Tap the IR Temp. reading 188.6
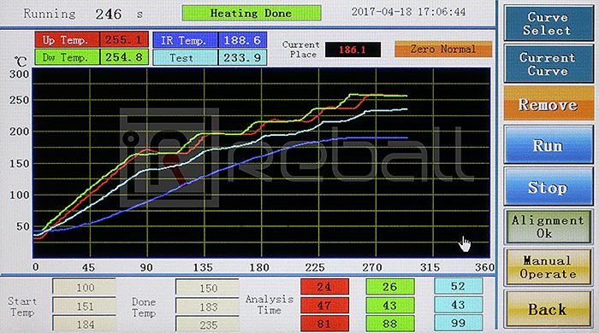This screenshot has height=333, width=599. [242, 40]
